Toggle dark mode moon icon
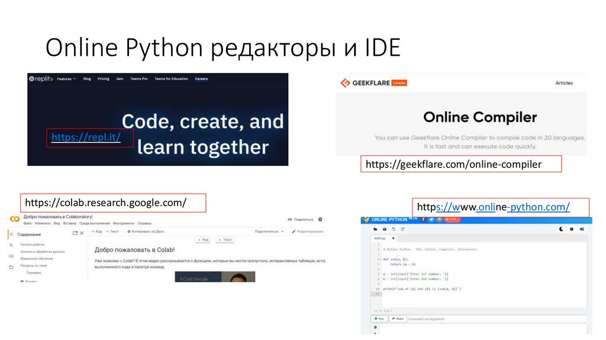The image size is (606, 340). tap(561, 229)
